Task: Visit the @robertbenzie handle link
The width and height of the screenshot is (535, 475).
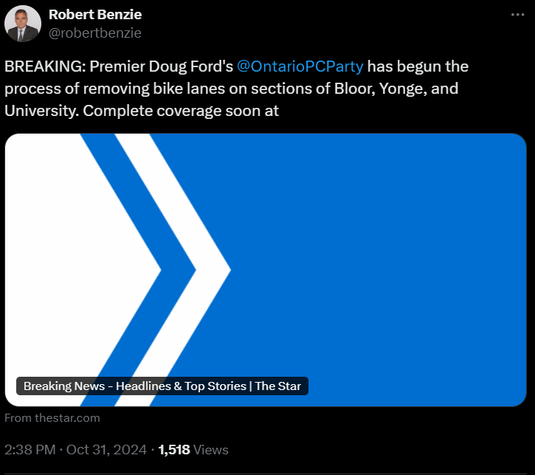Action: coord(94,33)
